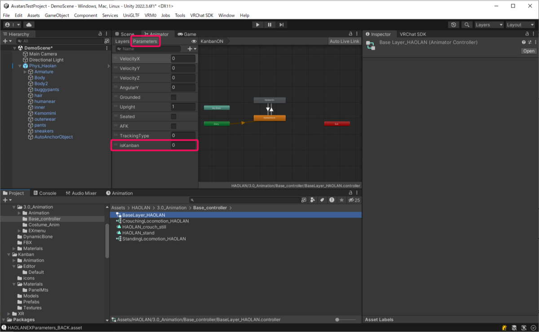Viewport: 539px width, 332px height.
Task: Open Search by Type filter icon
Action: click(313, 200)
